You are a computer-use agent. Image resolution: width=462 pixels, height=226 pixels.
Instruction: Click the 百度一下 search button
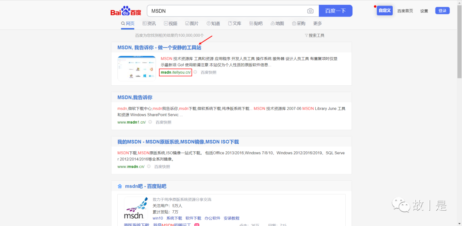335,11
